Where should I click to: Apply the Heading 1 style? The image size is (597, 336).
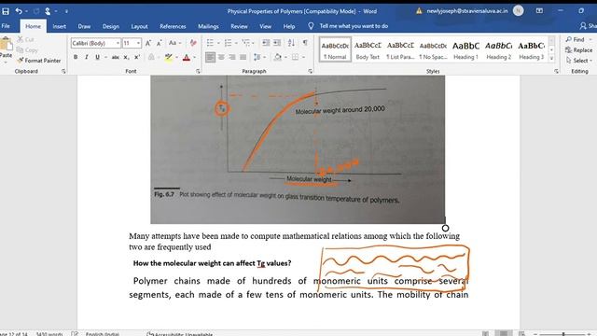(466, 49)
